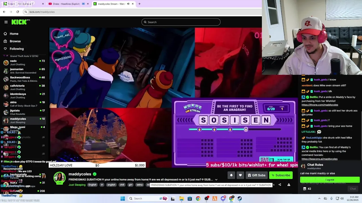Open the Home icon in sidebar
362x203 pixels.
click(5, 34)
